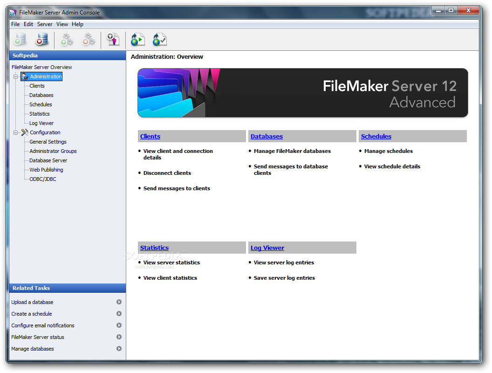The height and width of the screenshot is (373, 492).
Task: Click the 'View server log entries' text
Action: coord(284,262)
